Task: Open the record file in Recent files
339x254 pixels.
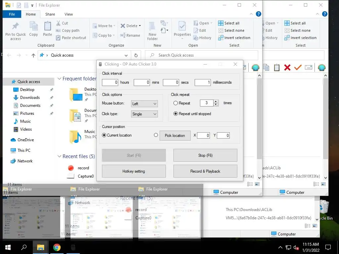Action: pyautogui.click(x=83, y=168)
